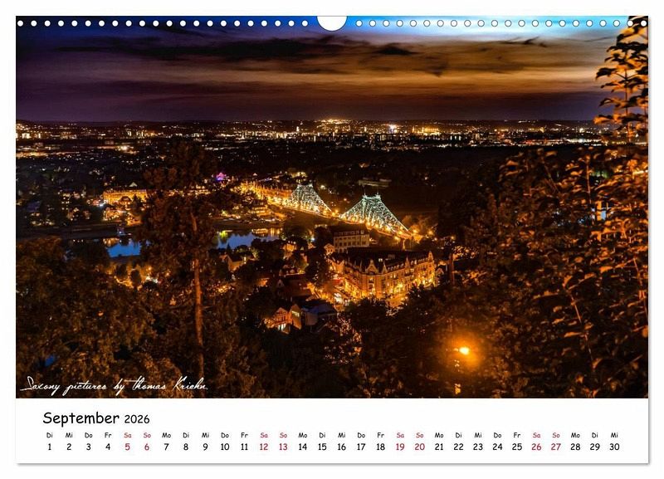Select date 4 in the calendar row
The image size is (664, 479).
click(108, 447)
